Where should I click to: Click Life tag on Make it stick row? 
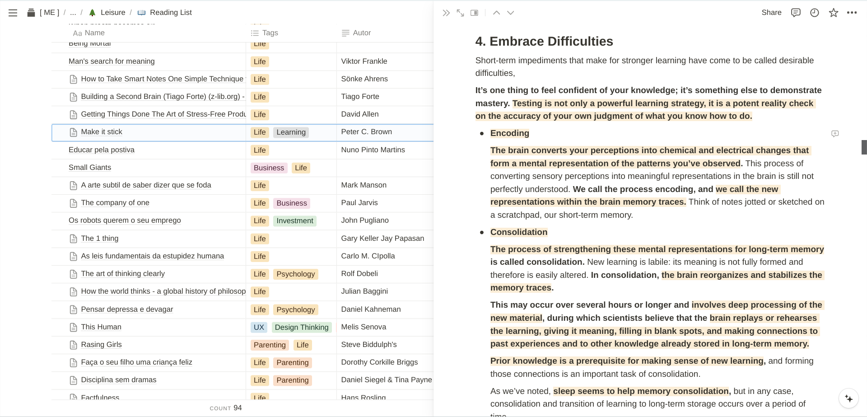click(260, 132)
